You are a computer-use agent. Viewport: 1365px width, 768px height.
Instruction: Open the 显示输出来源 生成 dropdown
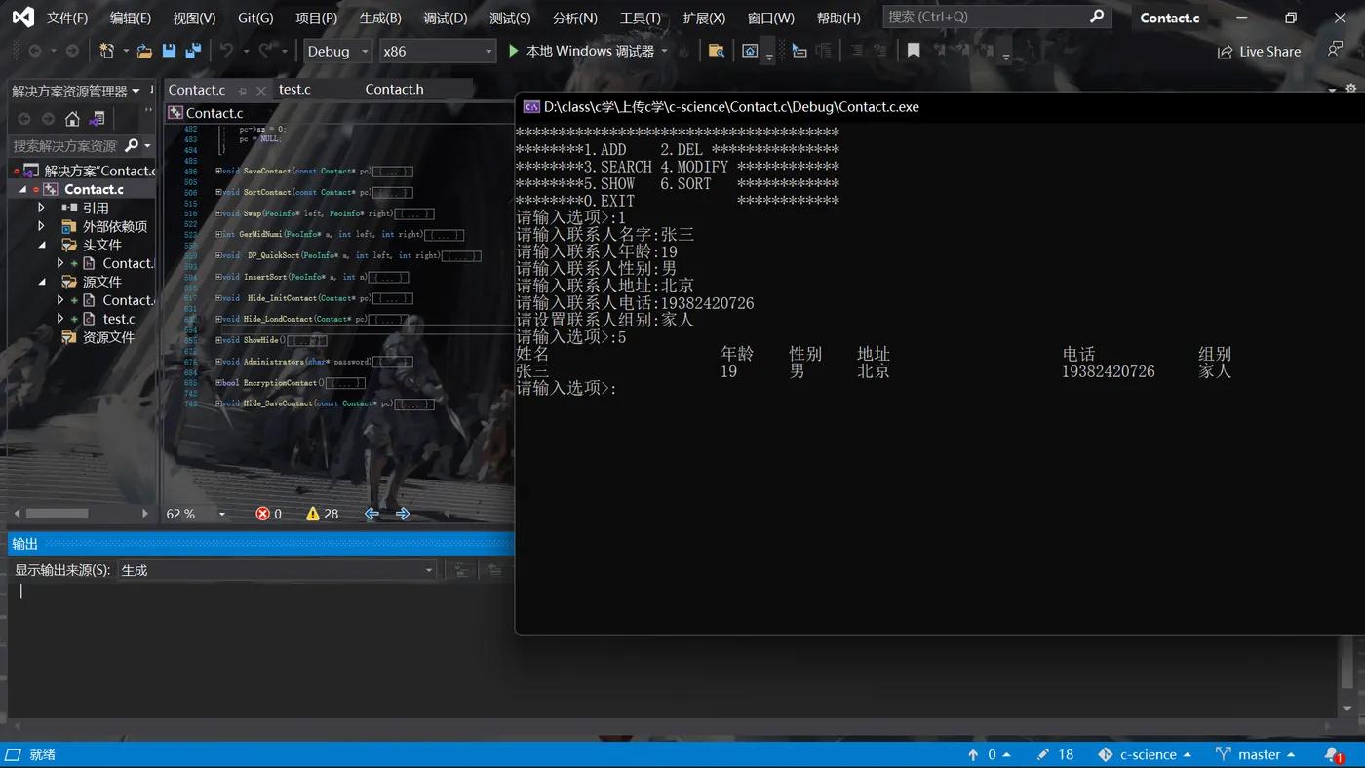[277, 570]
